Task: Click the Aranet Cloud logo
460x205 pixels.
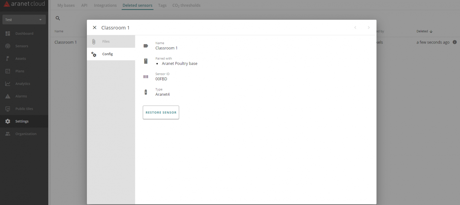Action: tap(24, 4)
